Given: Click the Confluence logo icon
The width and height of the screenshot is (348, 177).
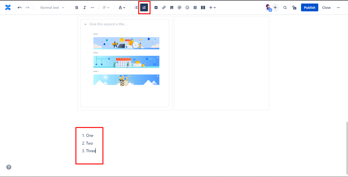Looking at the screenshot, I should tap(8, 8).
